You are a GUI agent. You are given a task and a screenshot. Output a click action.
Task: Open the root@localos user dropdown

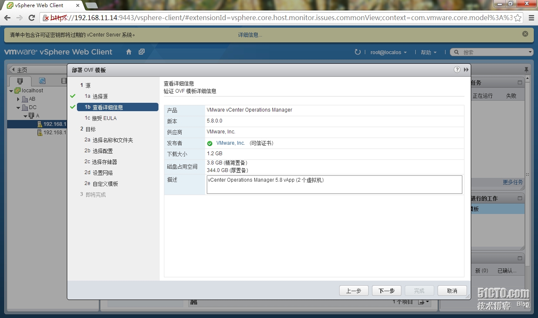[388, 52]
